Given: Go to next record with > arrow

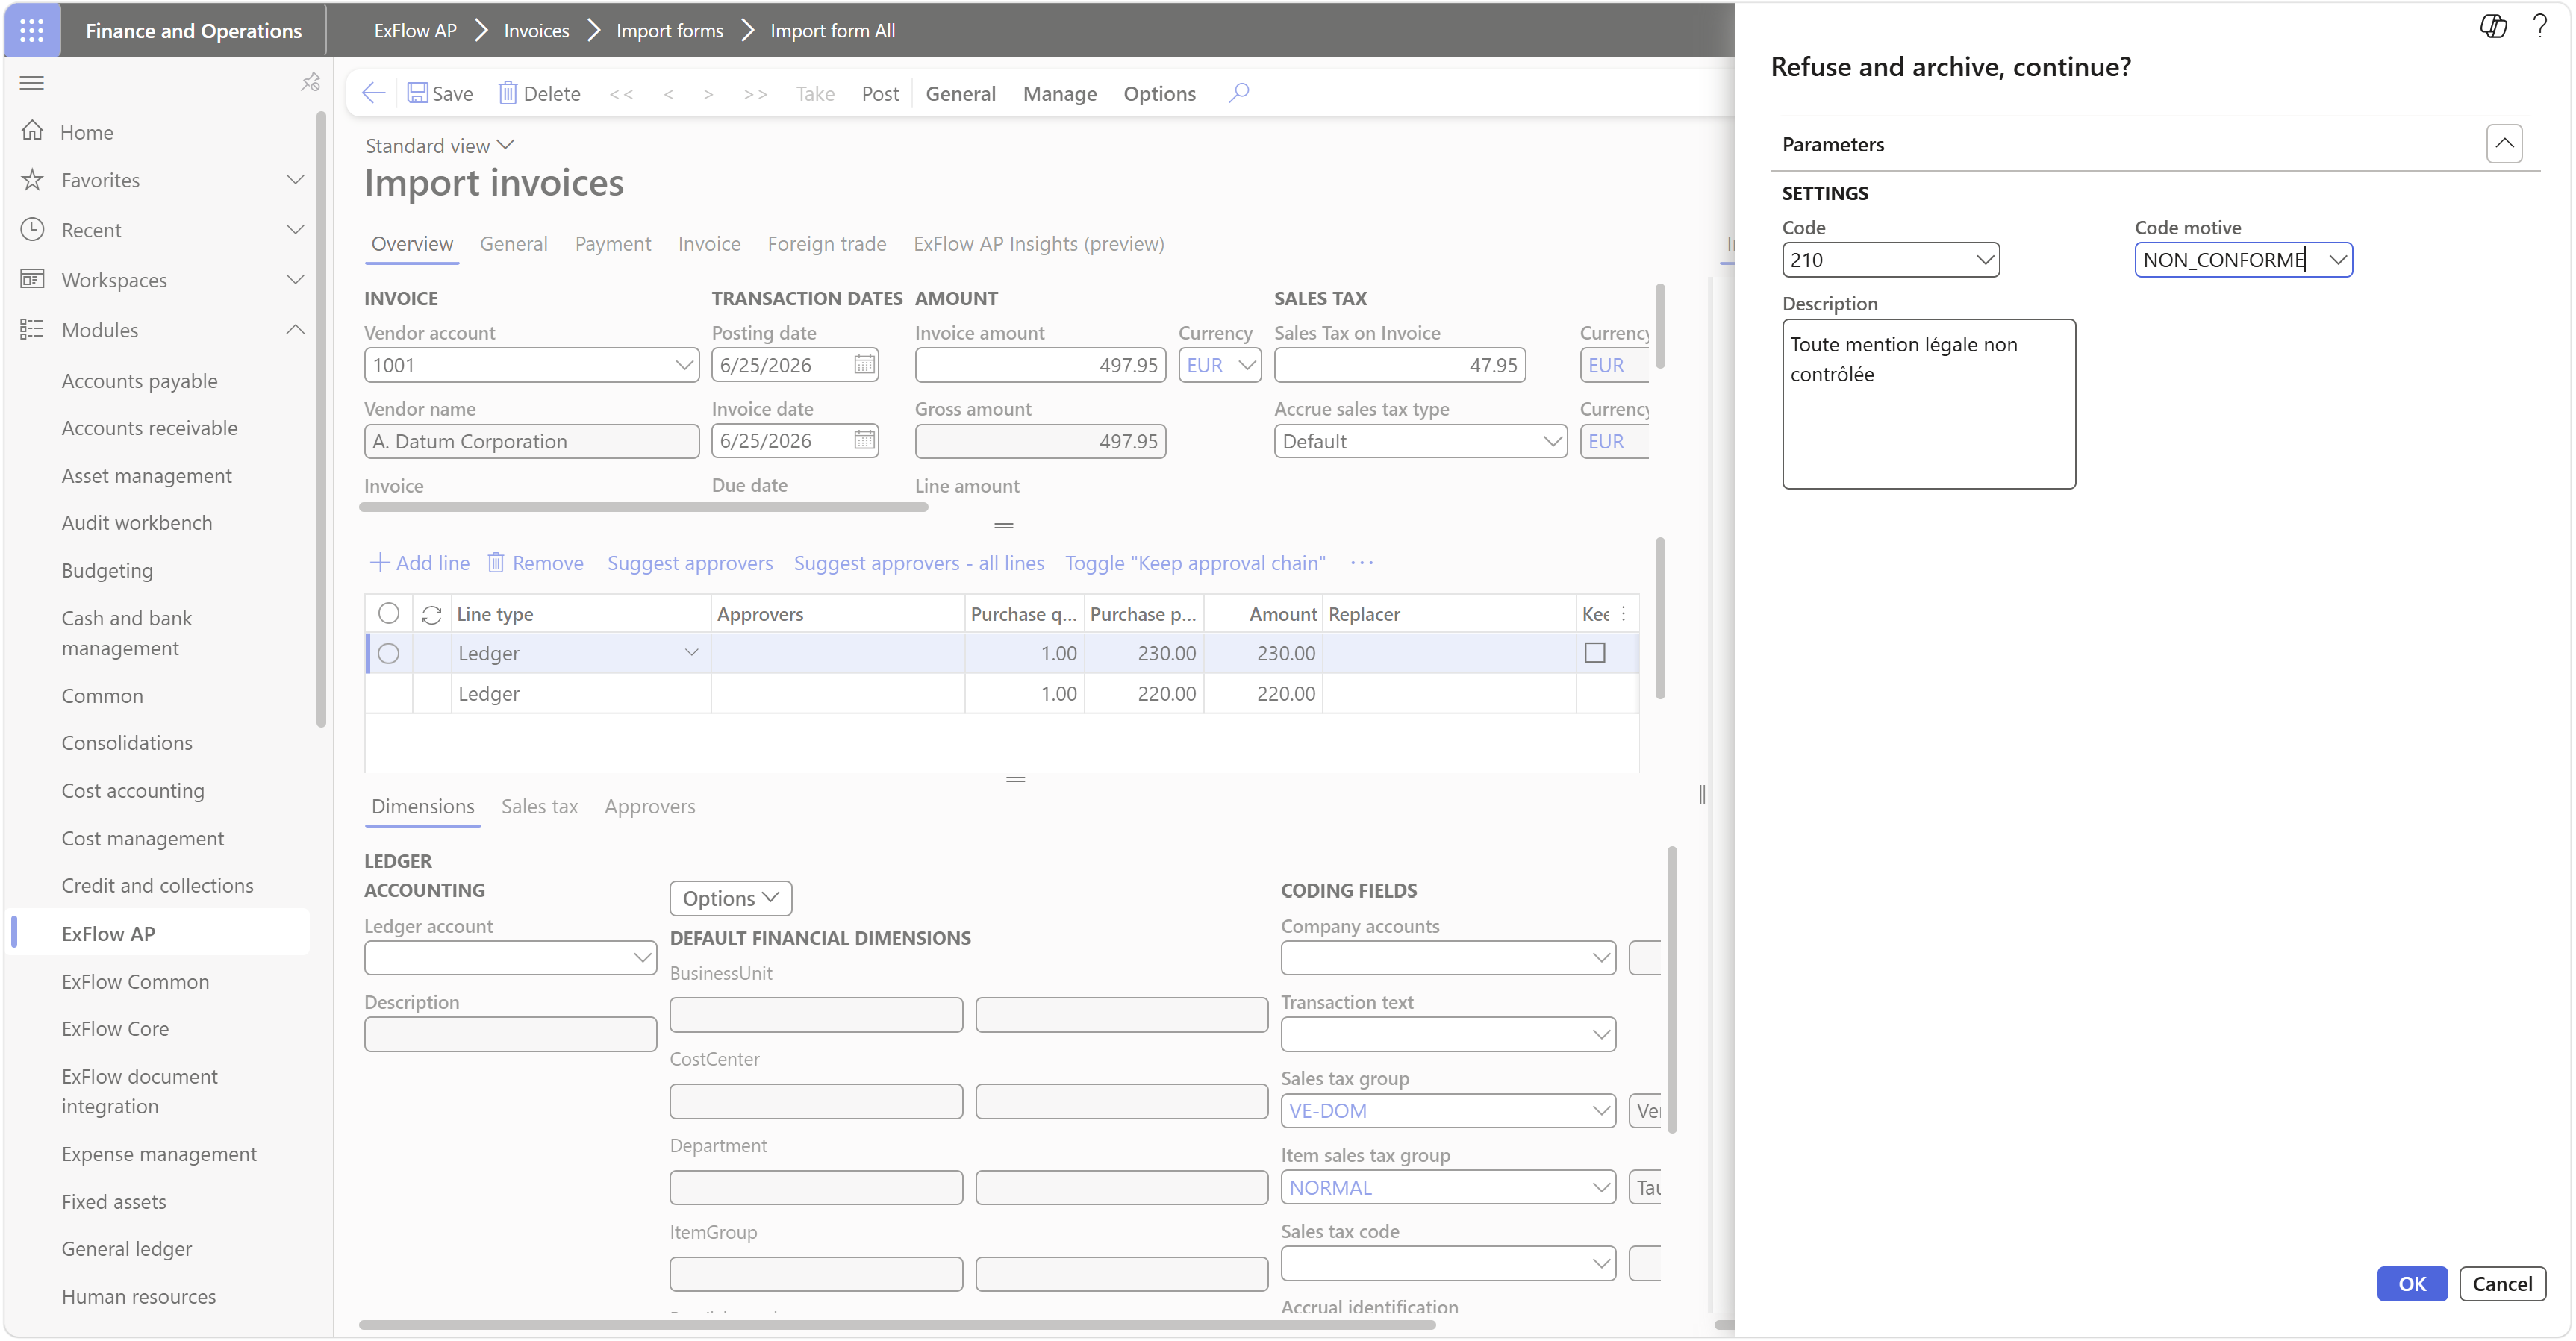Looking at the screenshot, I should [x=708, y=94].
